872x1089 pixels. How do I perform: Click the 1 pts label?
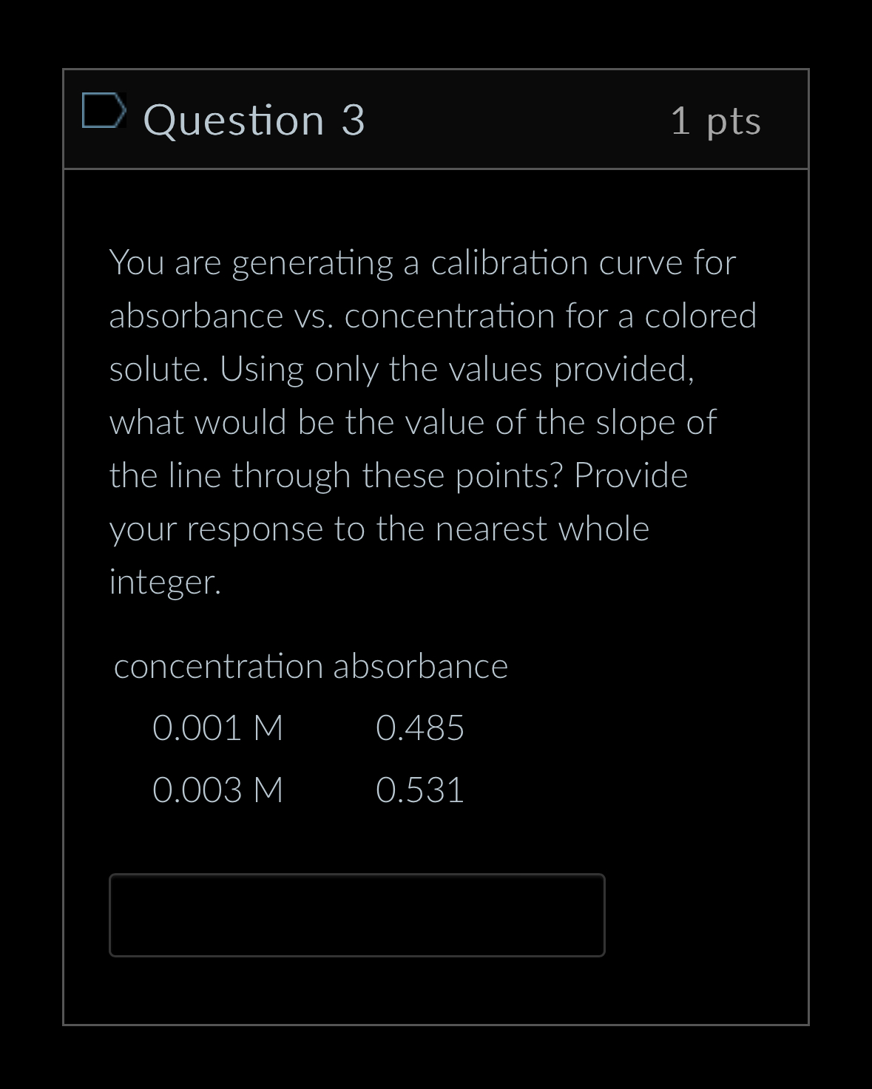coord(716,121)
